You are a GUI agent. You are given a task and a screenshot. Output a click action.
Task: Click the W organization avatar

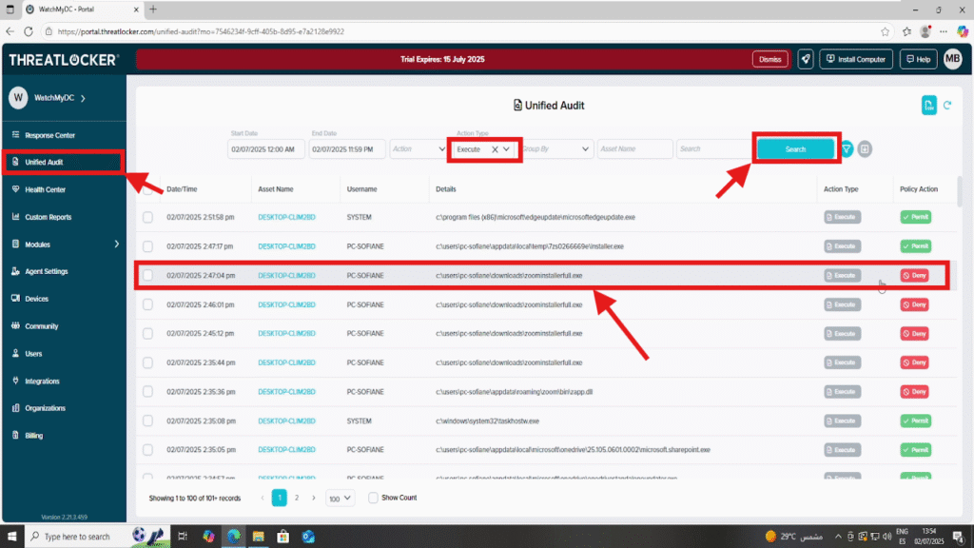(18, 98)
